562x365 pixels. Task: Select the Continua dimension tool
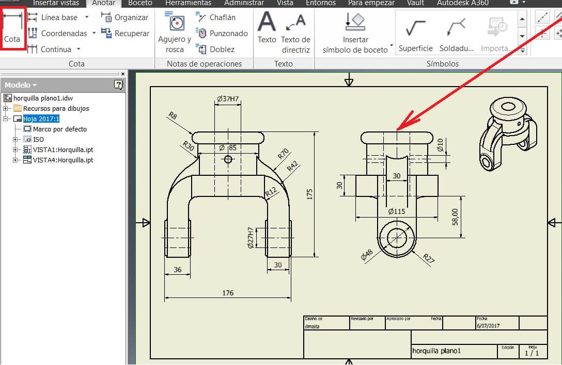(x=49, y=49)
